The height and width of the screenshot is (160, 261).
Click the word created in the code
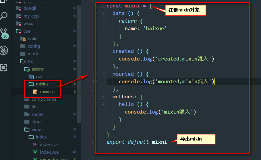(123, 51)
